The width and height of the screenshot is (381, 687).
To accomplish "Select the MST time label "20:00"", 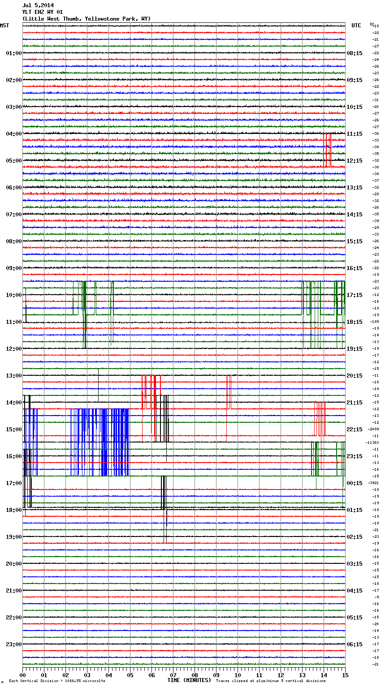I will coord(14,564).
